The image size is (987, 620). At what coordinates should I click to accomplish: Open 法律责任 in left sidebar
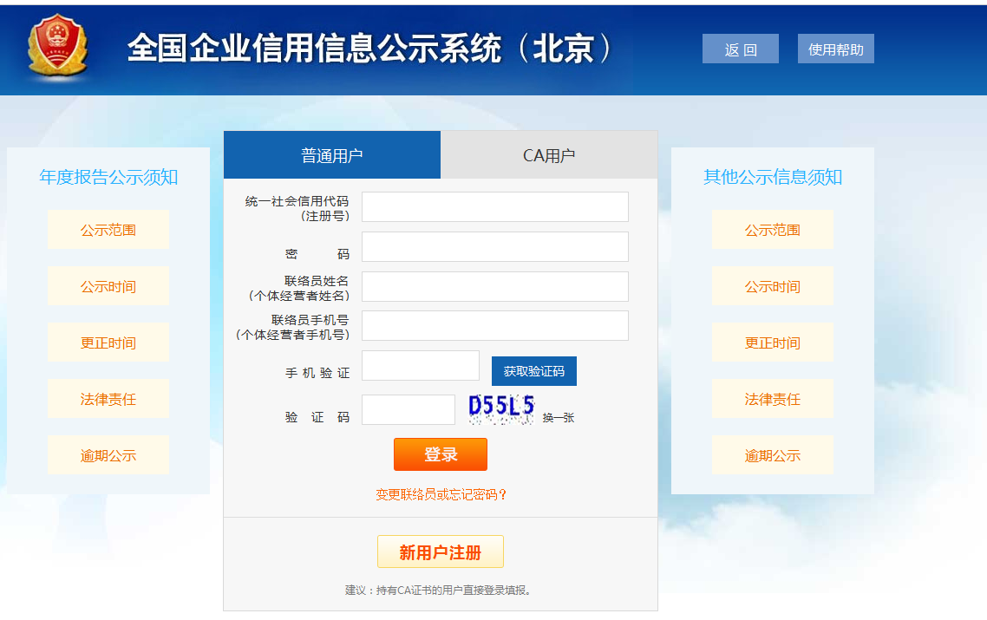tap(108, 398)
